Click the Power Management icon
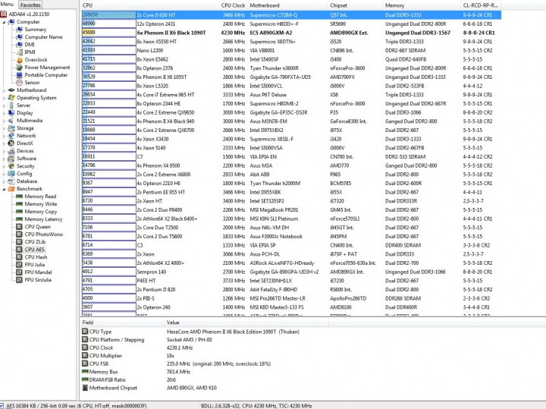 (20, 68)
